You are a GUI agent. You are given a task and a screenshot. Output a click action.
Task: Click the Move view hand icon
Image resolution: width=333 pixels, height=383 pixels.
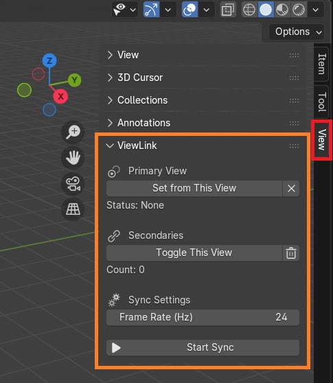click(x=73, y=158)
